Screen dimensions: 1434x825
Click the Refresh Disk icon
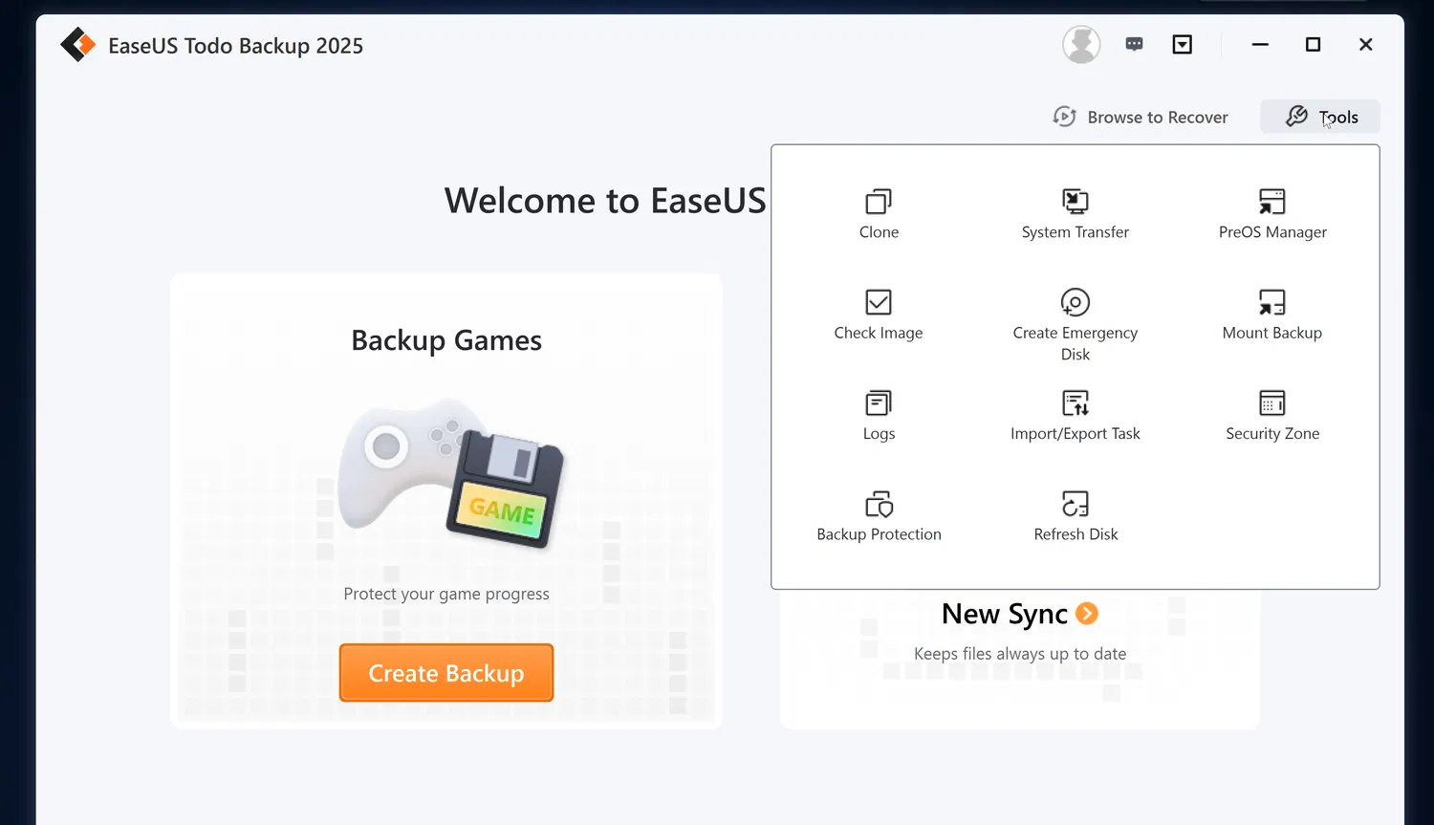click(x=1075, y=504)
